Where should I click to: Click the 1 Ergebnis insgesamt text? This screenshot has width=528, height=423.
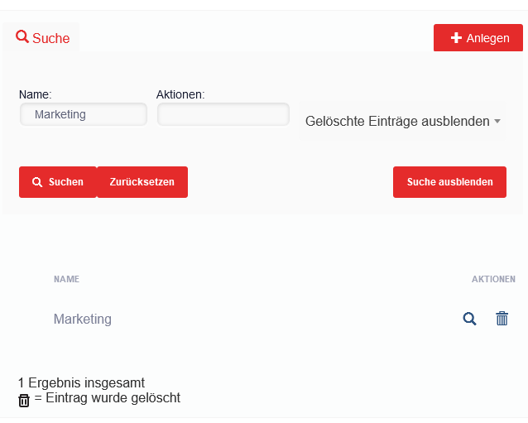(x=81, y=382)
